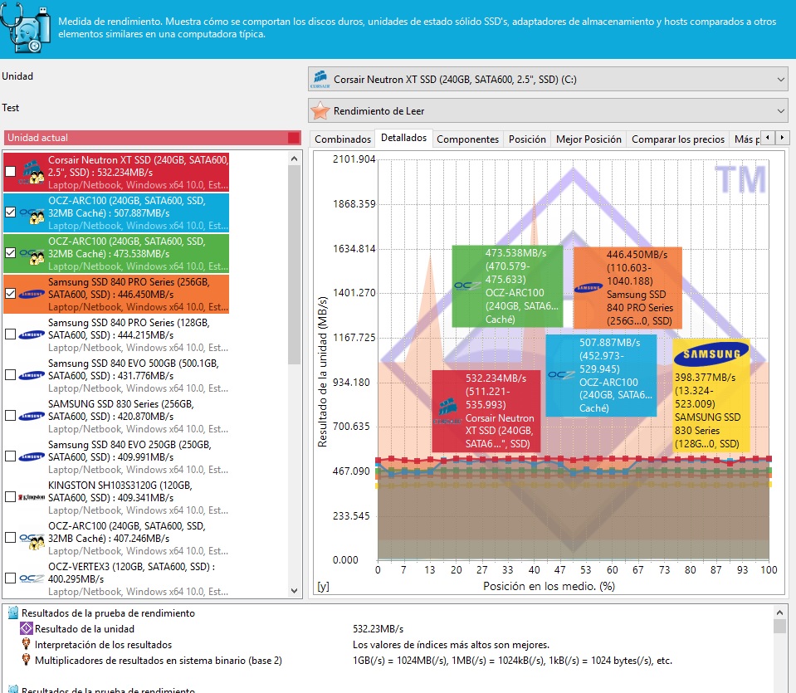The width and height of the screenshot is (796, 693).
Task: Click OCZ logo of 407.246MB/s entry
Action: click(32, 540)
